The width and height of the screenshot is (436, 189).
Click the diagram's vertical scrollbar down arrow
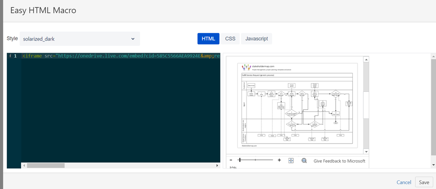tap(366, 152)
